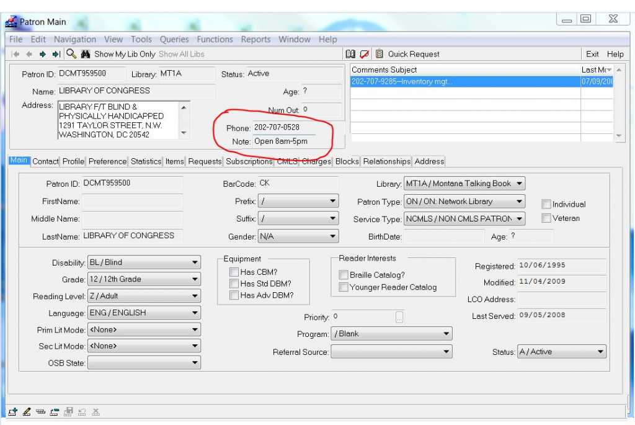This screenshot has width=635, height=425.
Task: Tick the Braille Catalog? checkbox
Action: [343, 275]
